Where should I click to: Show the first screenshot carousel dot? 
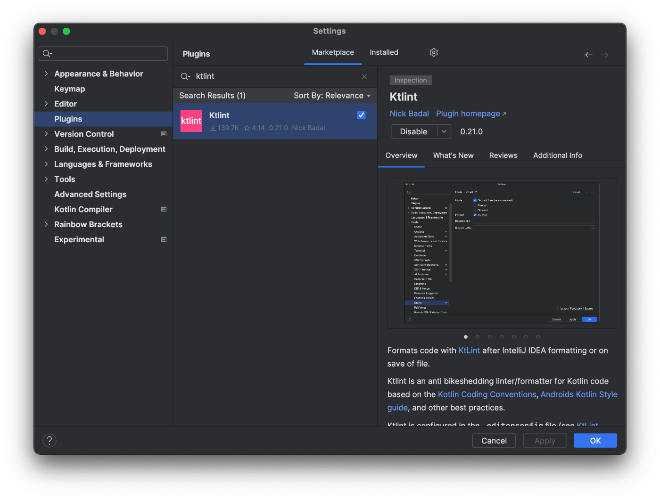pyautogui.click(x=466, y=337)
